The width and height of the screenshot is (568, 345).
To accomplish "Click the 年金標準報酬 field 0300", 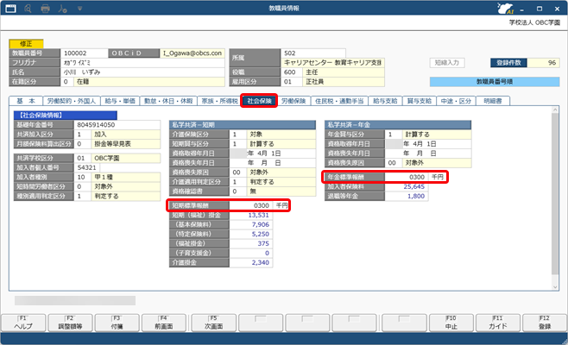I will pos(407,177).
